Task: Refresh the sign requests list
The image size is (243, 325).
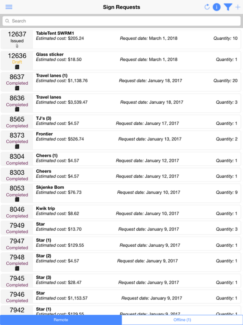Action: 207,7
